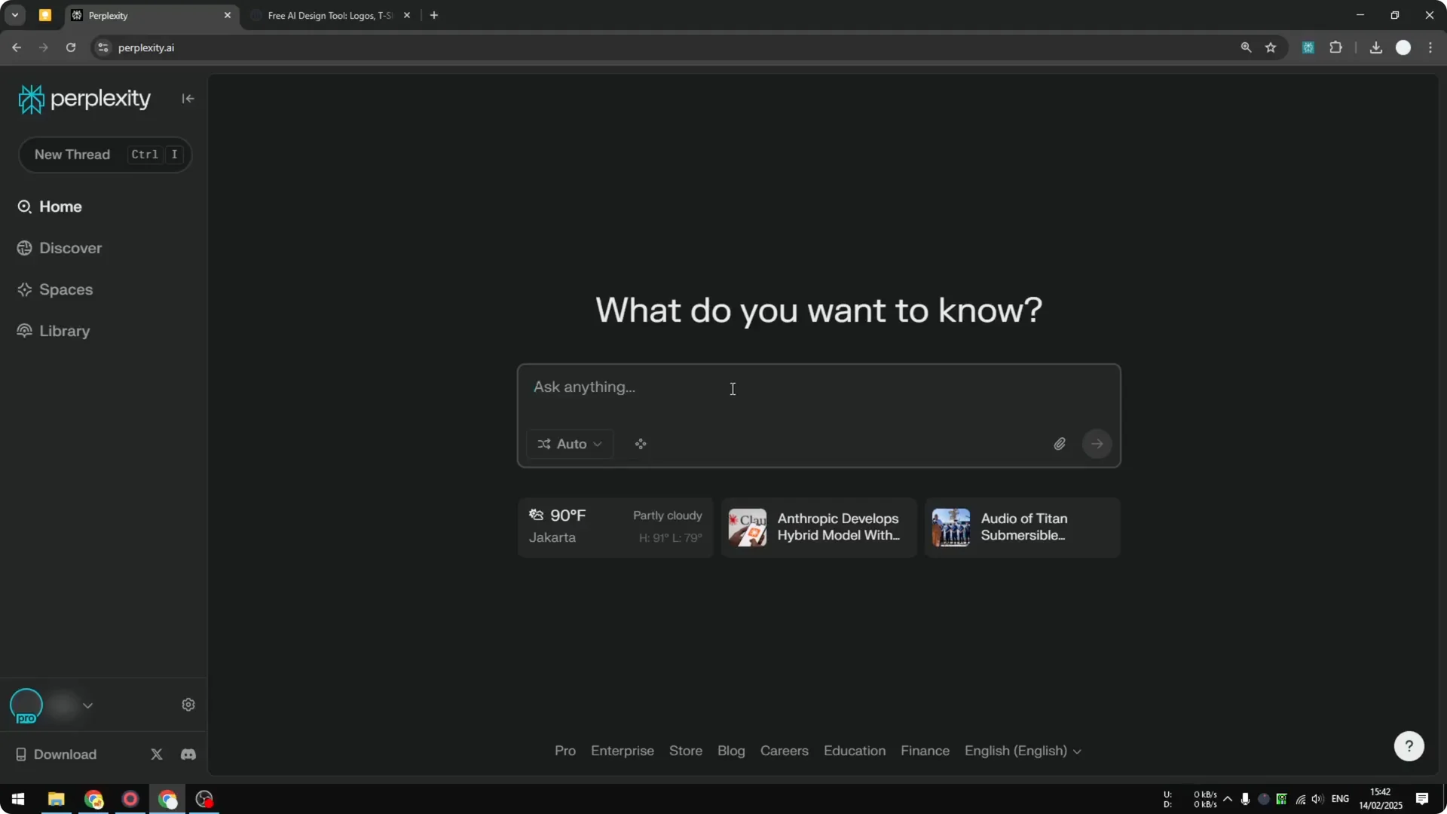Click the help question mark button
The width and height of the screenshot is (1447, 814).
pyautogui.click(x=1409, y=746)
